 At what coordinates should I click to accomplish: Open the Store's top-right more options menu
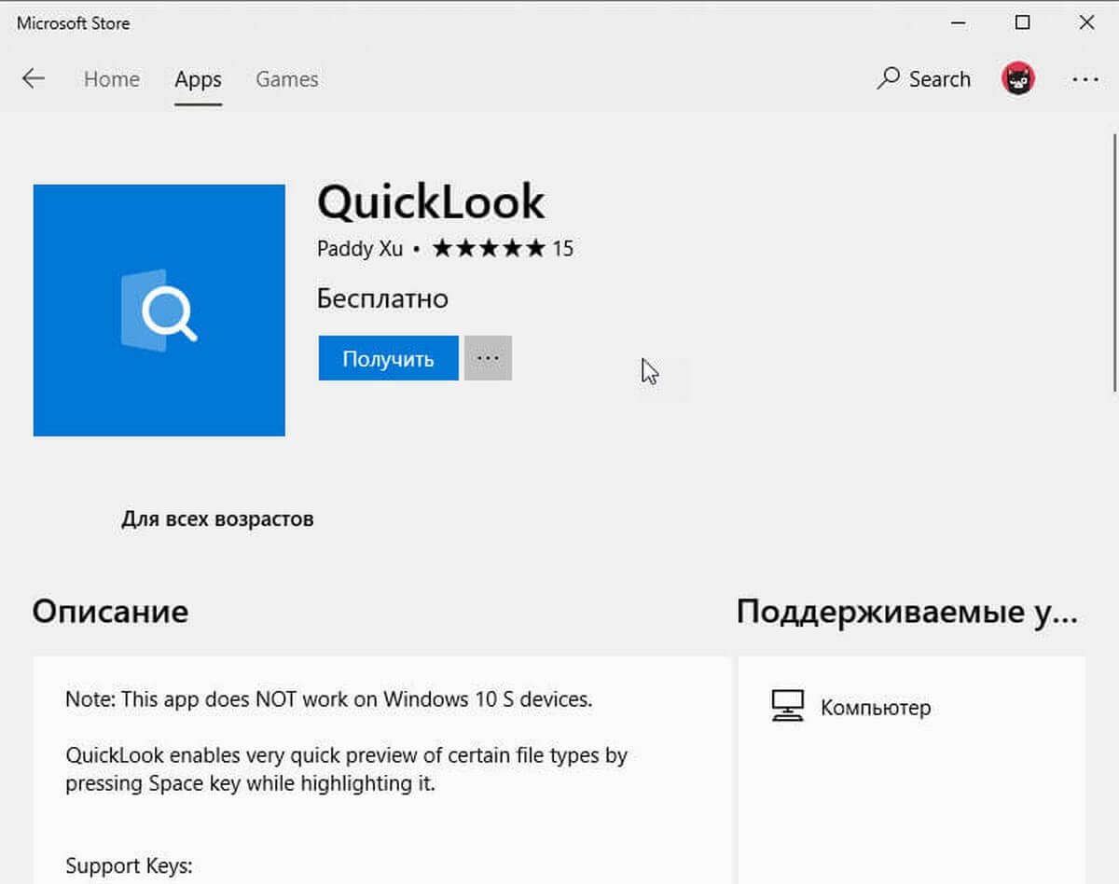pyautogui.click(x=1085, y=79)
